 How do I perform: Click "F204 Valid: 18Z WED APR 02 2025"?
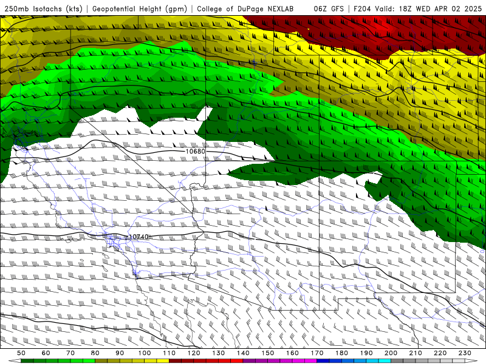click(417, 8)
